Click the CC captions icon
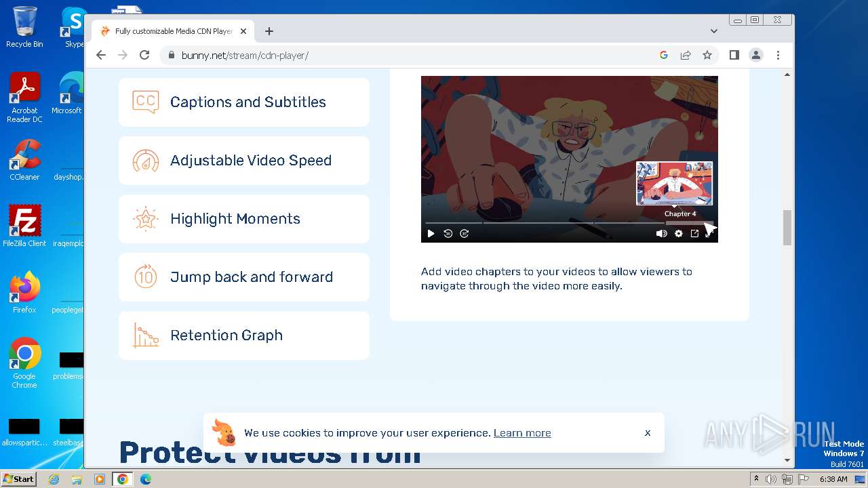The width and height of the screenshot is (868, 488). click(146, 102)
